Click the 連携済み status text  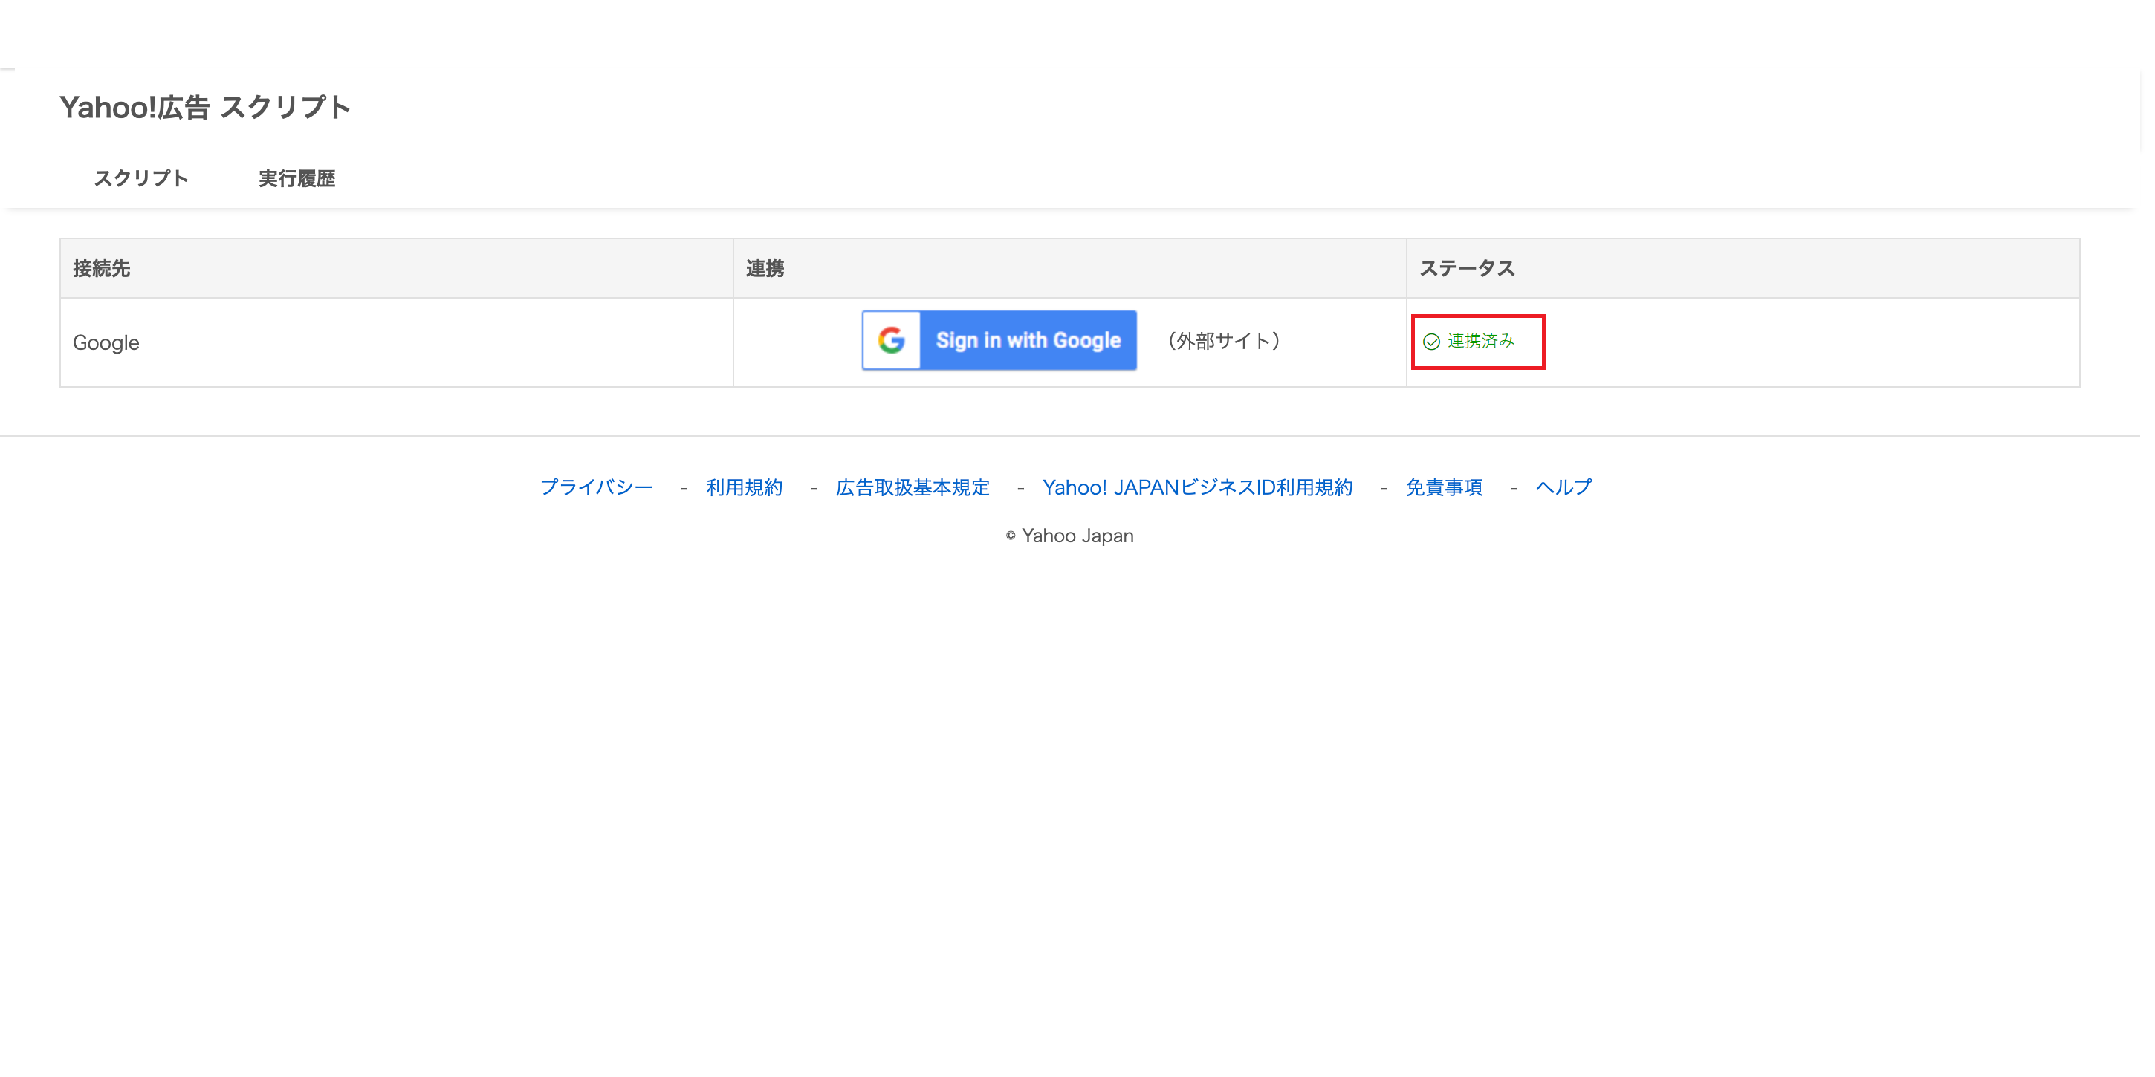(1481, 341)
